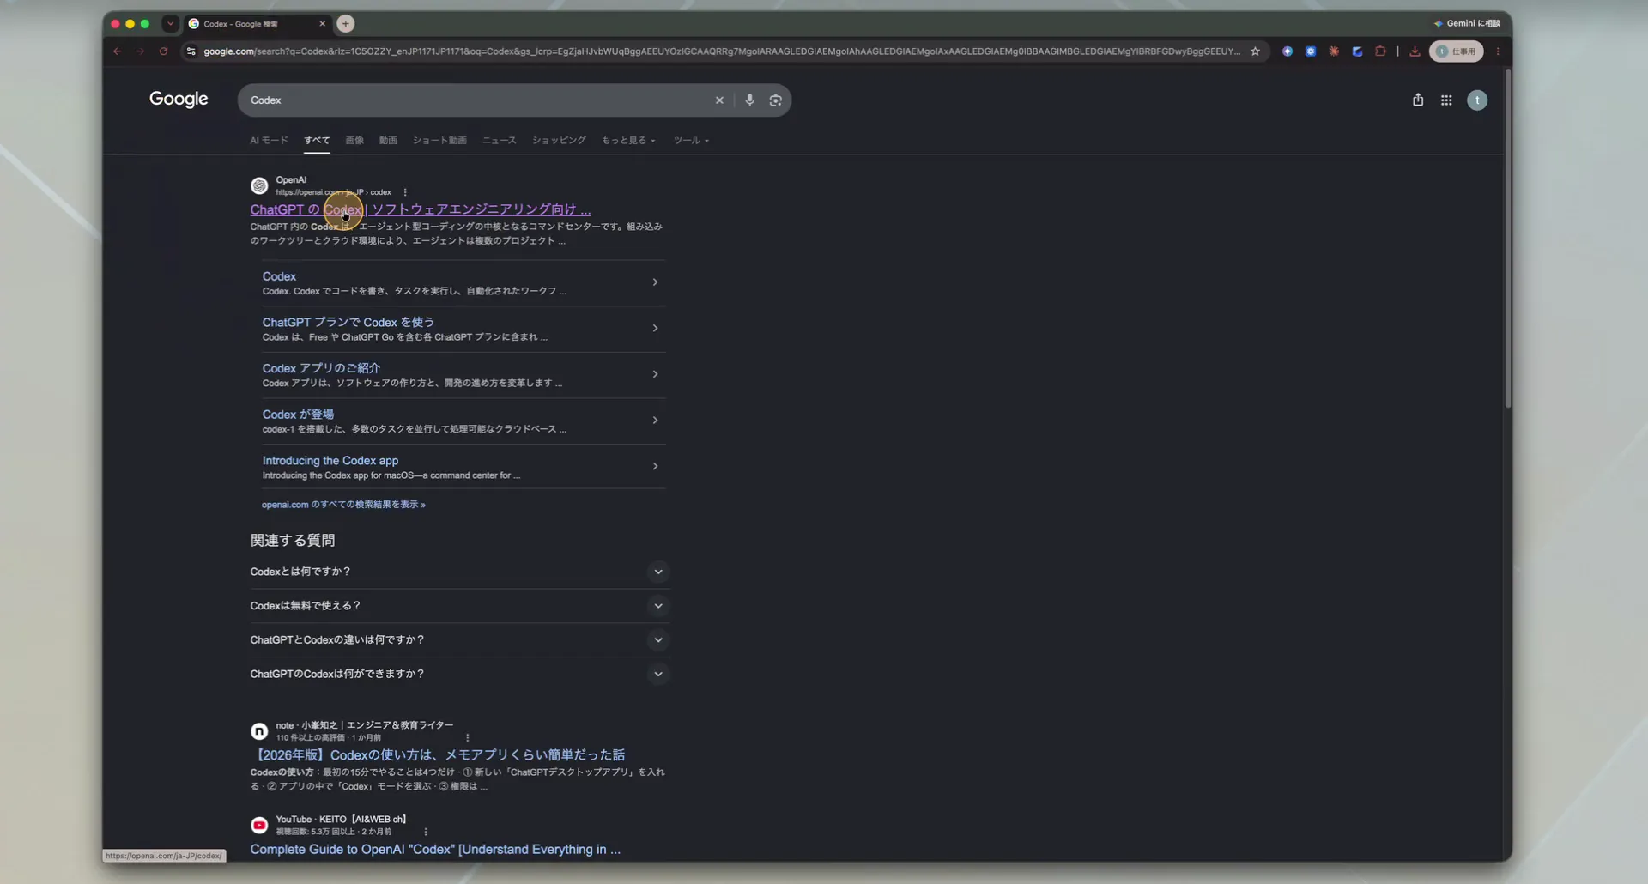Clear the search box with X icon
The width and height of the screenshot is (1648, 884).
coord(719,100)
